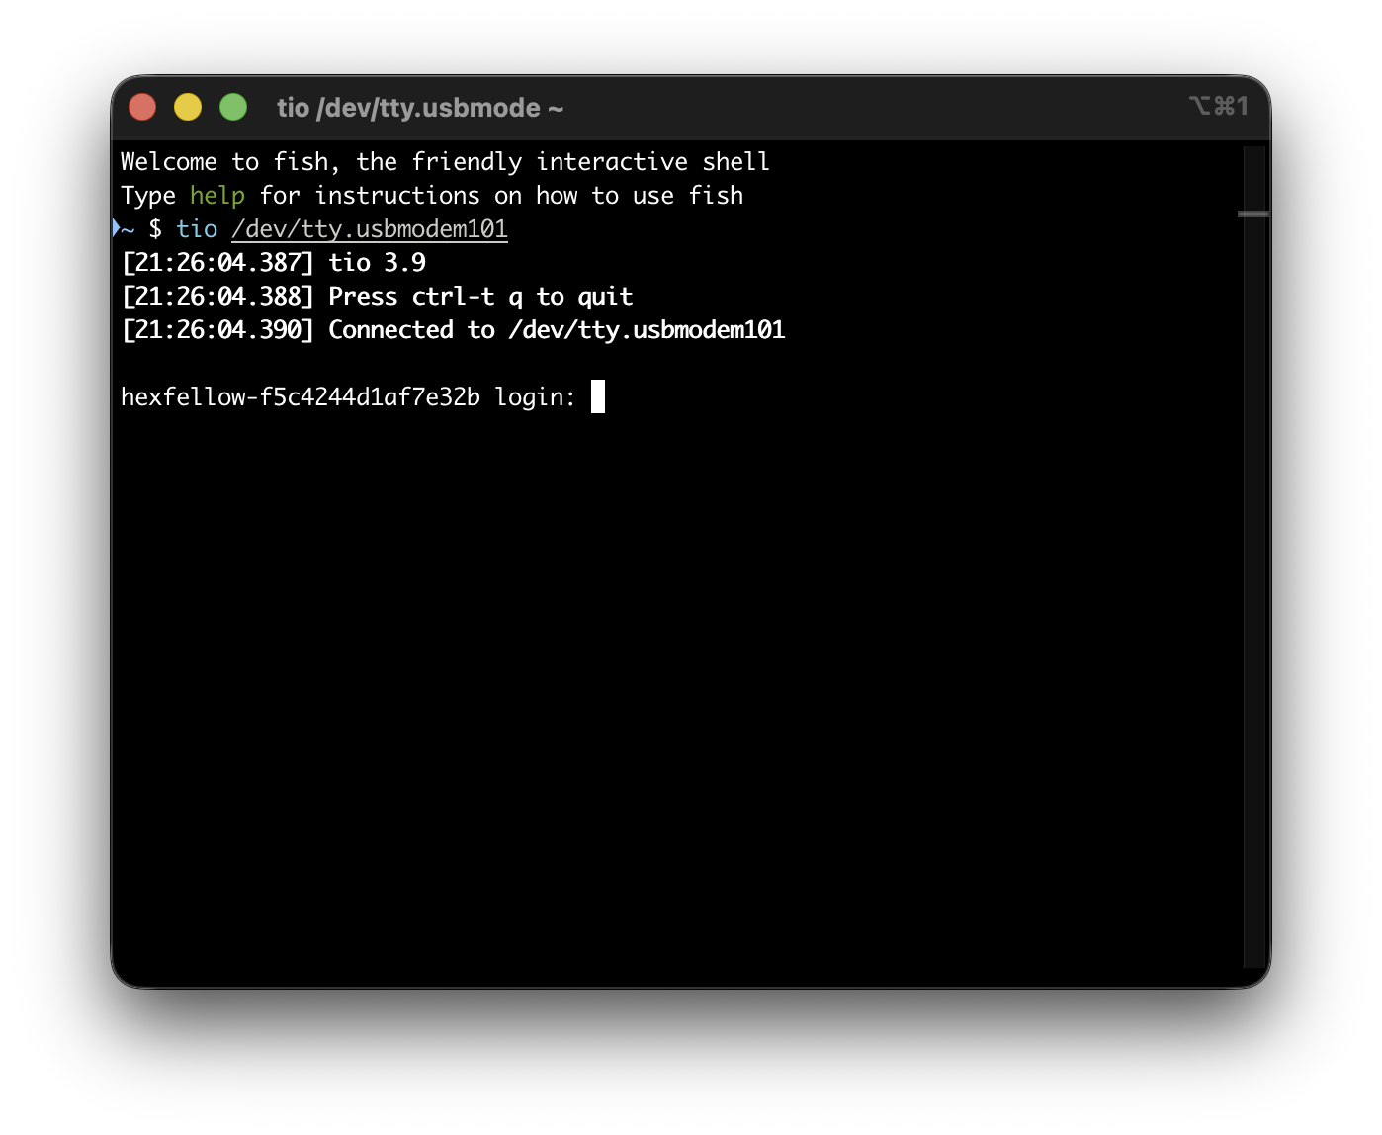This screenshot has width=1382, height=1135.
Task: Click the hostname hexfellow-f5c4244d1af7e32b
Action: click(x=300, y=397)
